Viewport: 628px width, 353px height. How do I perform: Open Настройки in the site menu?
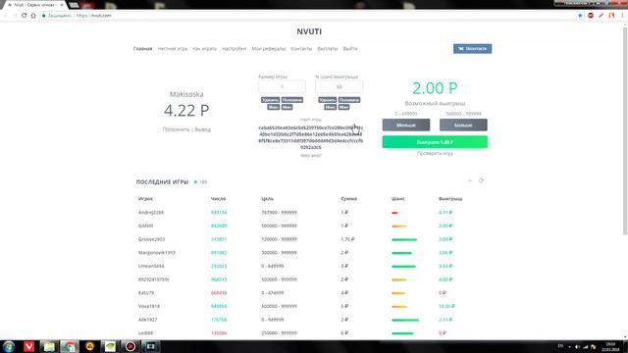pos(234,49)
